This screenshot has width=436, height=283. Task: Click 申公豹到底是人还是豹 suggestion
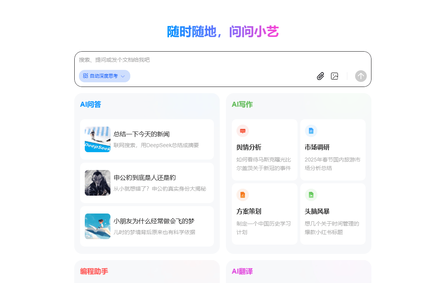(x=145, y=178)
